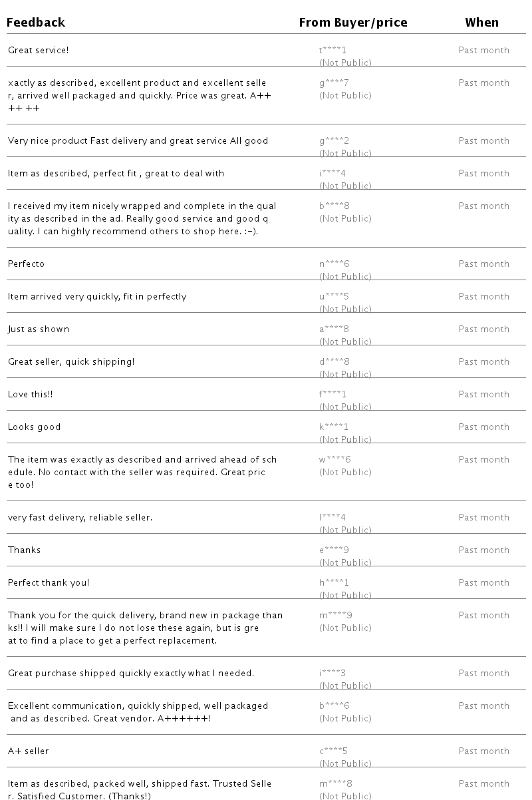This screenshot has width=532, height=800.
Task: Click buyer u****5 username
Action: (334, 296)
